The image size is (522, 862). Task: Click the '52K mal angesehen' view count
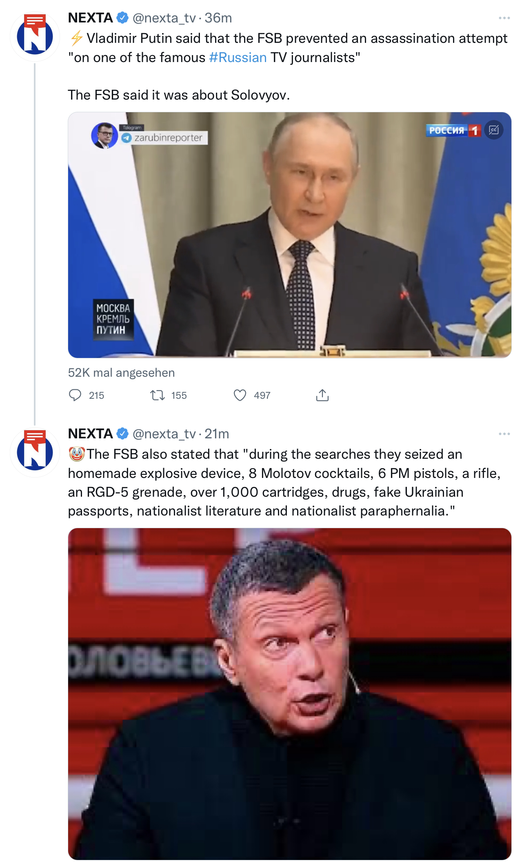pos(121,373)
